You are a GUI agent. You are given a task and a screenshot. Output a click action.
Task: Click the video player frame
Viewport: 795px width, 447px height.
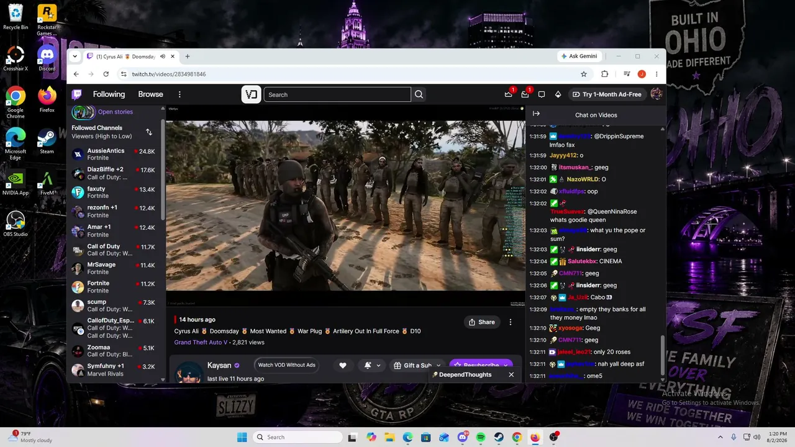345,205
